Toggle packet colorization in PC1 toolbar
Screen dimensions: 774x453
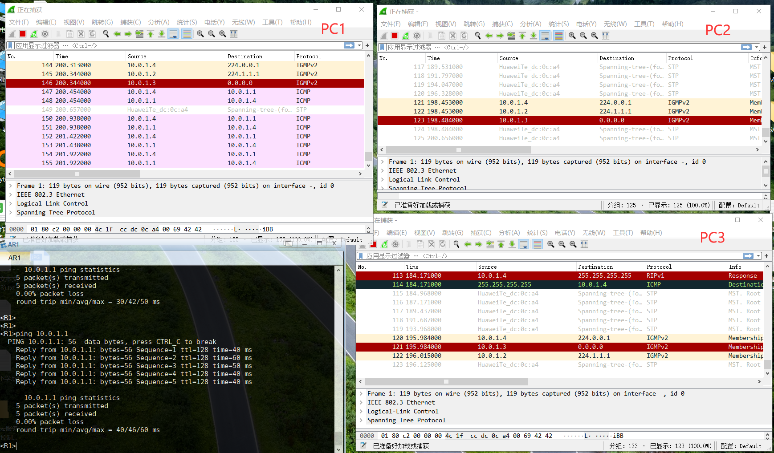tap(187, 34)
